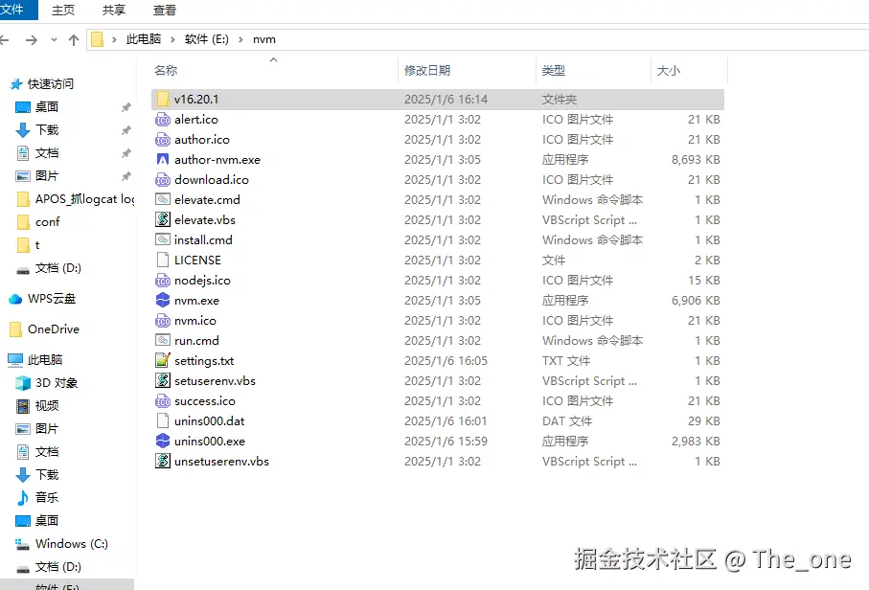Select the alert.ico file icon

(163, 119)
